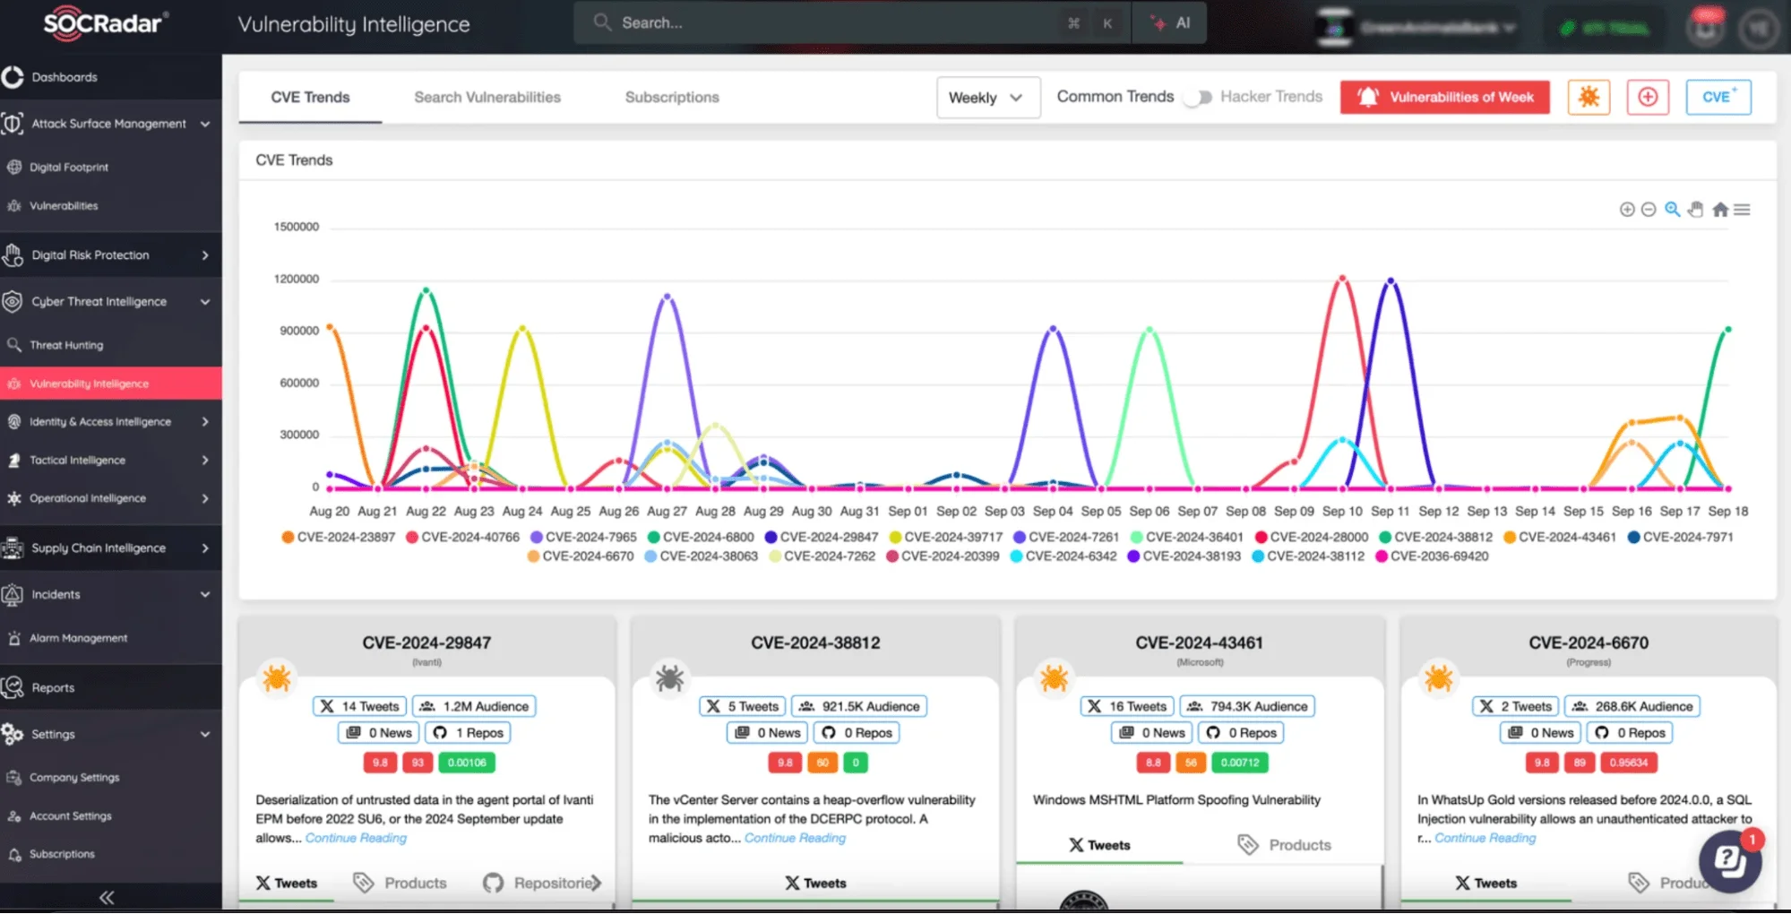This screenshot has width=1791, height=914.
Task: Collapse the sidebar with double chevron
Action: click(x=107, y=898)
